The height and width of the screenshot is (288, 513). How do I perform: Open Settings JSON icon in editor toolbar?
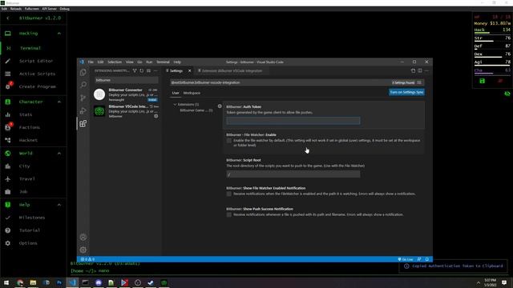click(x=413, y=70)
